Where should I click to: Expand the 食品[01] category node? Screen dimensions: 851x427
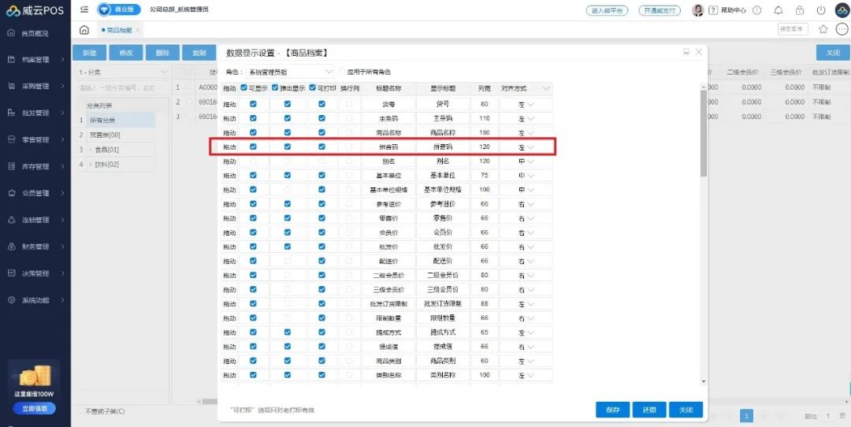tap(90, 150)
